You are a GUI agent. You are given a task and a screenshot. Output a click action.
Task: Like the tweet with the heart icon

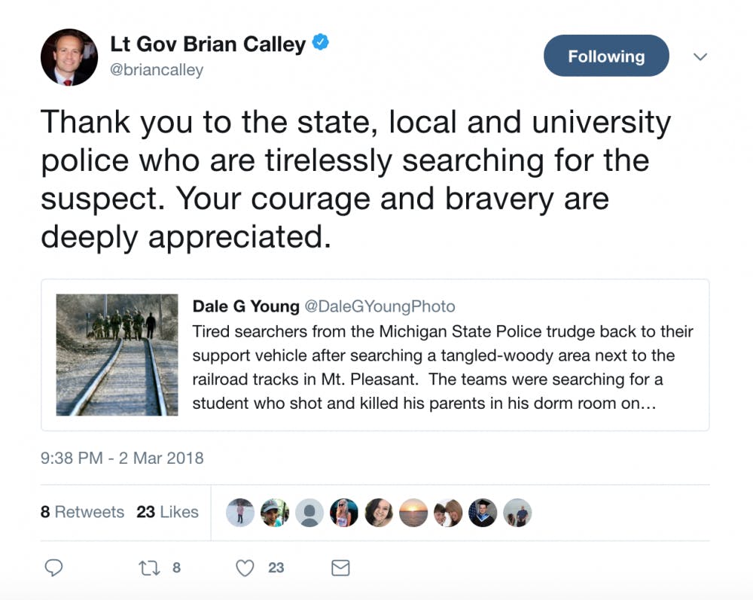click(245, 568)
